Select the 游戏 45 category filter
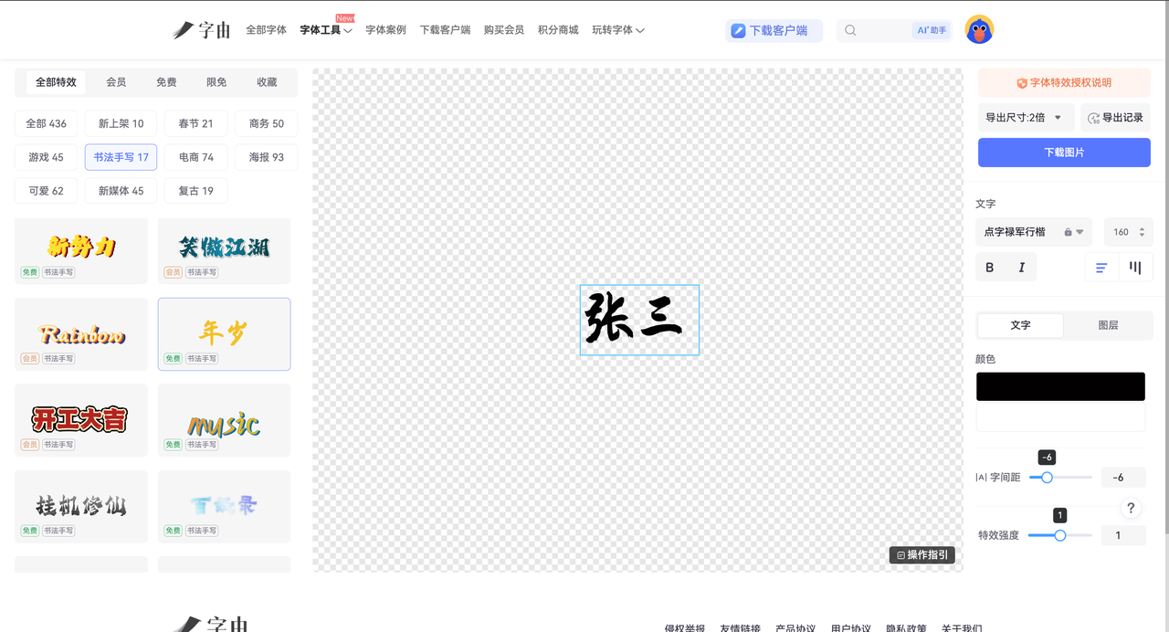 click(x=46, y=157)
